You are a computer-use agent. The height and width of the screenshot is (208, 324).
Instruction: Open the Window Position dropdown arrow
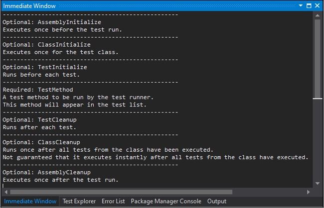click(301, 5)
